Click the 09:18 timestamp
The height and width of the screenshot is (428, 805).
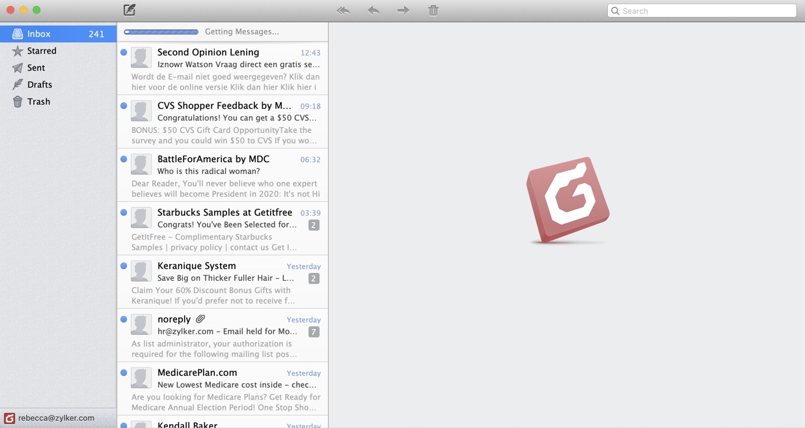click(310, 106)
